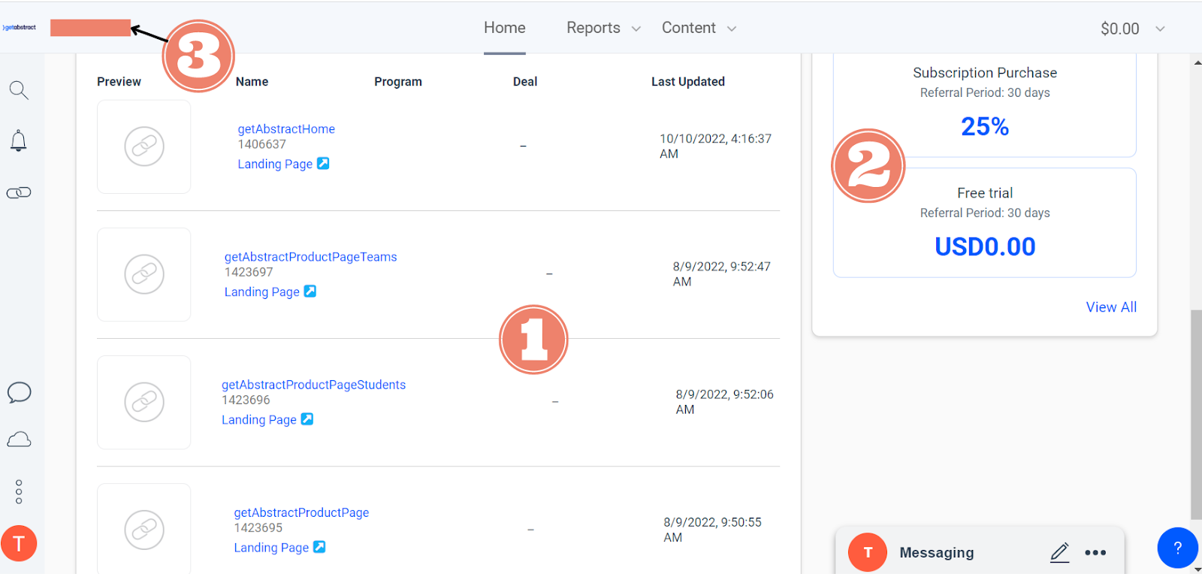Click preview thumbnail for getAbstractProductPageTeams
This screenshot has width=1202, height=574.
[143, 274]
